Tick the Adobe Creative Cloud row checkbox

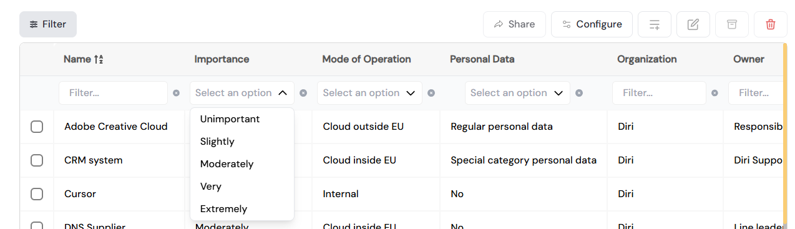click(37, 127)
